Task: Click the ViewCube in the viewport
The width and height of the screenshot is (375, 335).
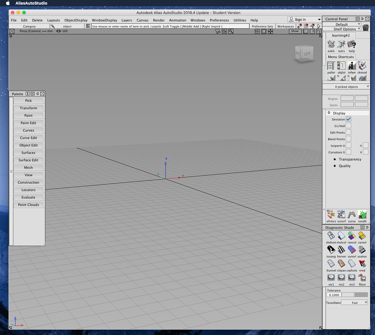Action: 304,53
